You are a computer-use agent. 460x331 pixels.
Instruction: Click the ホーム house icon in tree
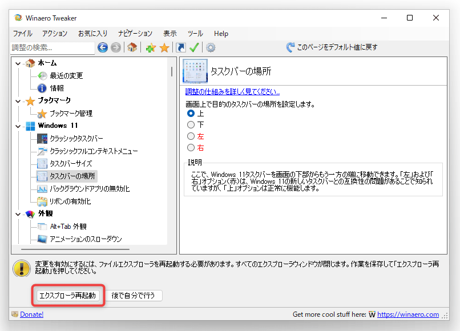pos(30,63)
